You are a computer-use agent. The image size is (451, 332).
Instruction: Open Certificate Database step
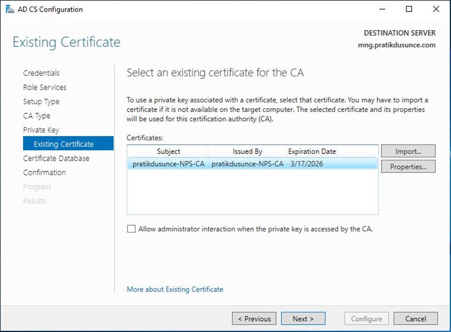coord(56,158)
